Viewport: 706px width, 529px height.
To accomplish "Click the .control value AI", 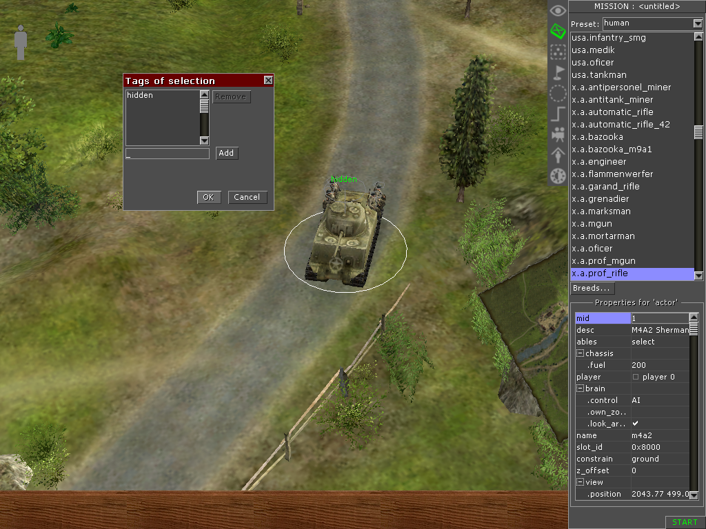I will [660, 400].
